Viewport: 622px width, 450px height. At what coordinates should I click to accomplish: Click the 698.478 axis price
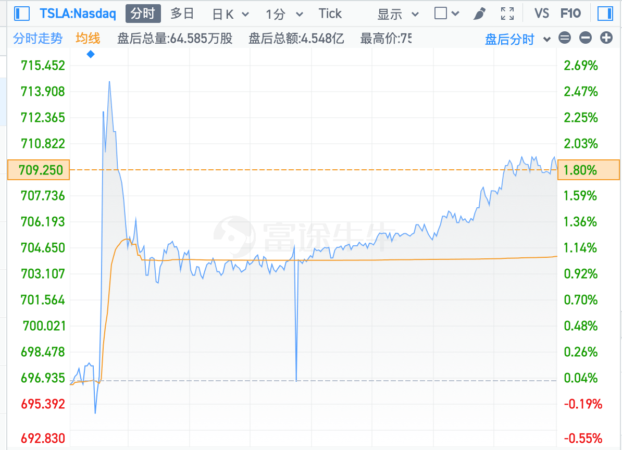pyautogui.click(x=43, y=352)
